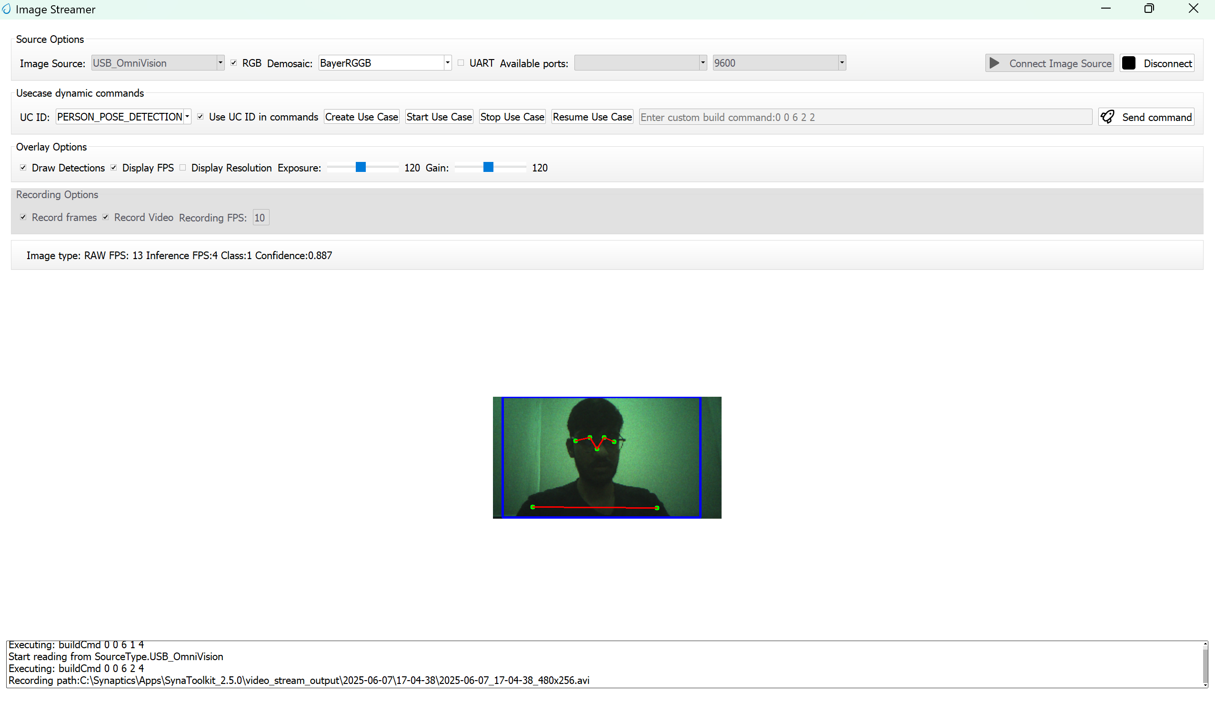Click the Send command rocket icon
This screenshot has height=713, width=1215.
(1107, 116)
